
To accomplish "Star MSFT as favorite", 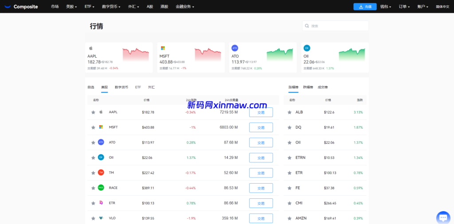I will point(93,127).
